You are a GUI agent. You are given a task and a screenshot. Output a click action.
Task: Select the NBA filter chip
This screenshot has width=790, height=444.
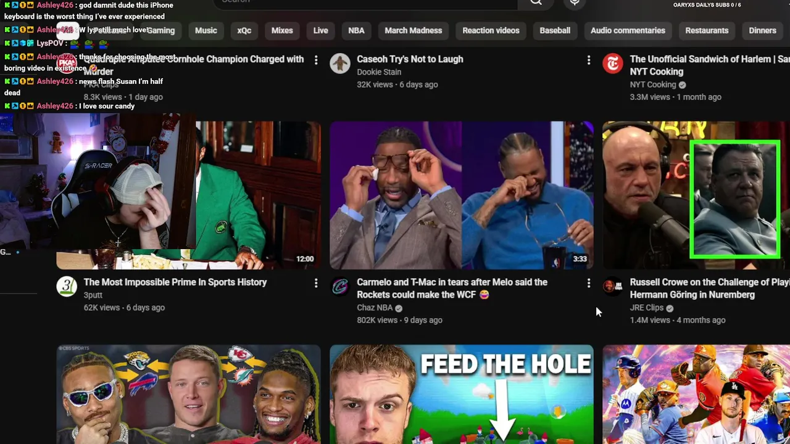[356, 30]
